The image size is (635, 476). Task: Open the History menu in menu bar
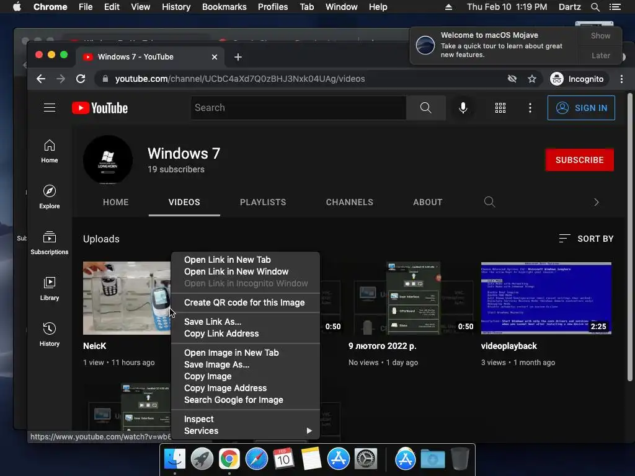[175, 7]
